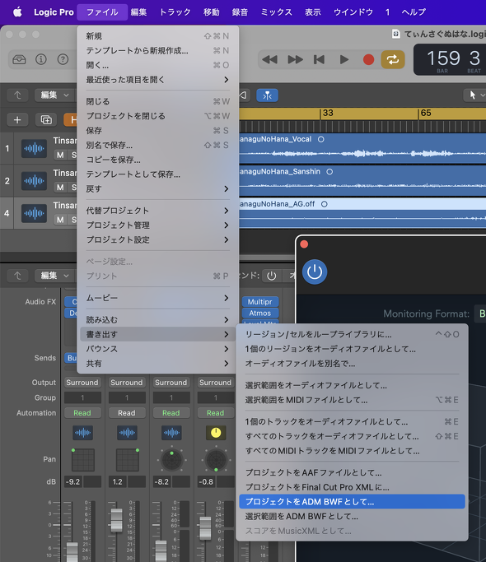Click the first channel Read automation button

(x=82, y=413)
